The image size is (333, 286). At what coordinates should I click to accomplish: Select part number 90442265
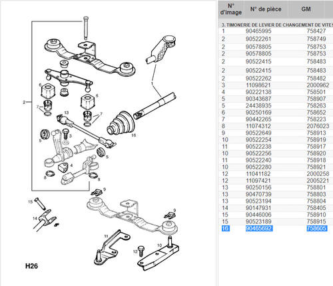[x=258, y=119]
